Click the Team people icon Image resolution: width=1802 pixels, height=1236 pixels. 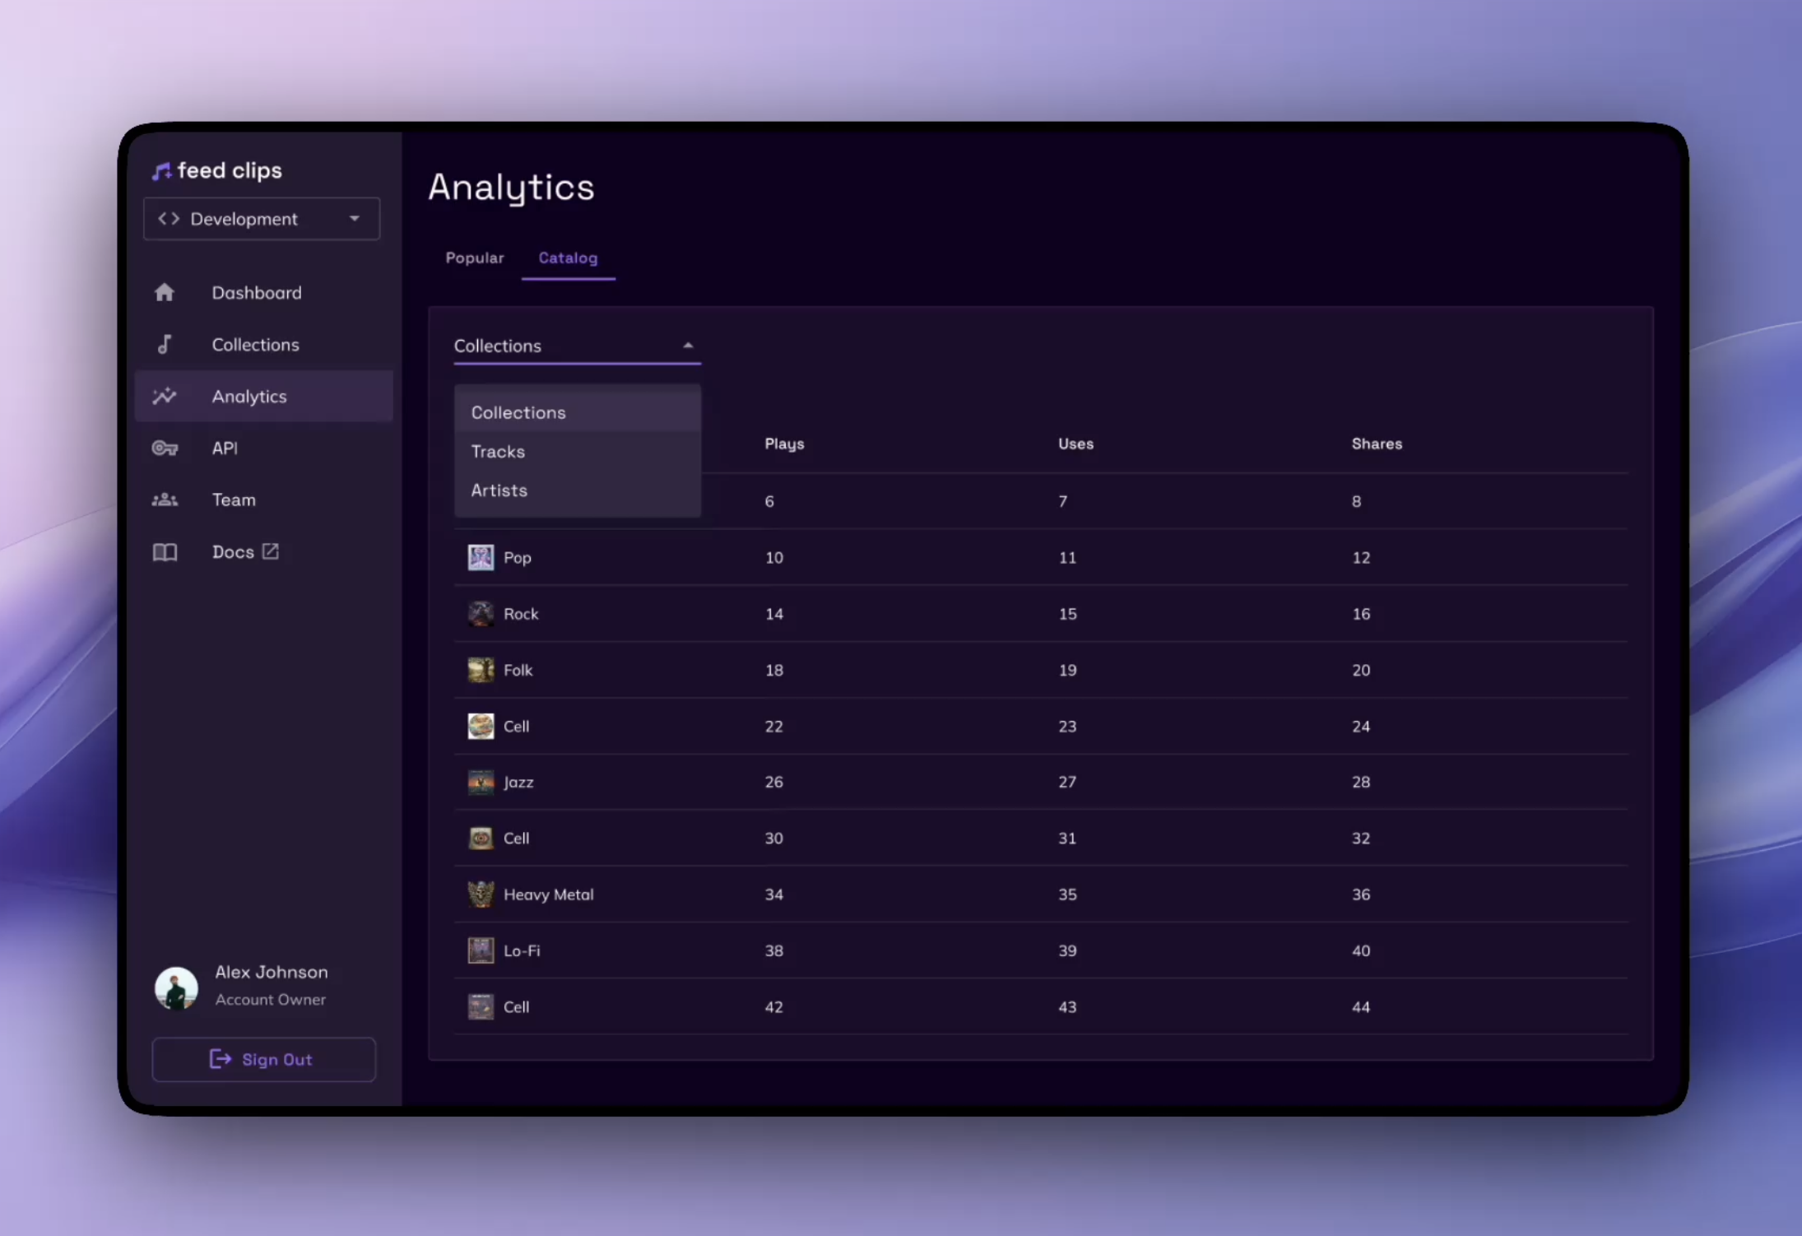tap(165, 500)
